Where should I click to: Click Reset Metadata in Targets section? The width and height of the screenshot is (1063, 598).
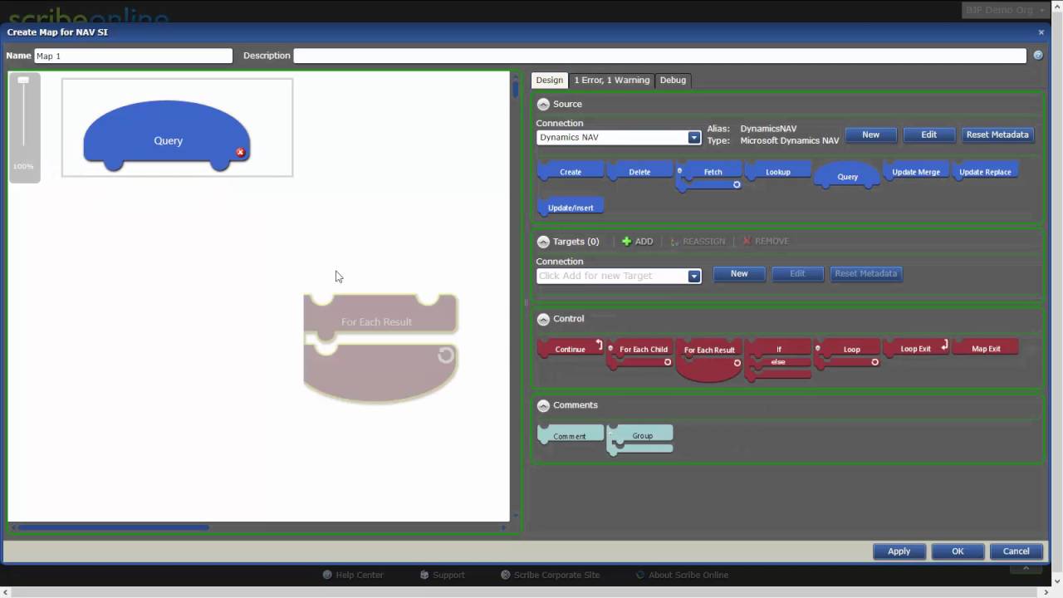point(865,273)
